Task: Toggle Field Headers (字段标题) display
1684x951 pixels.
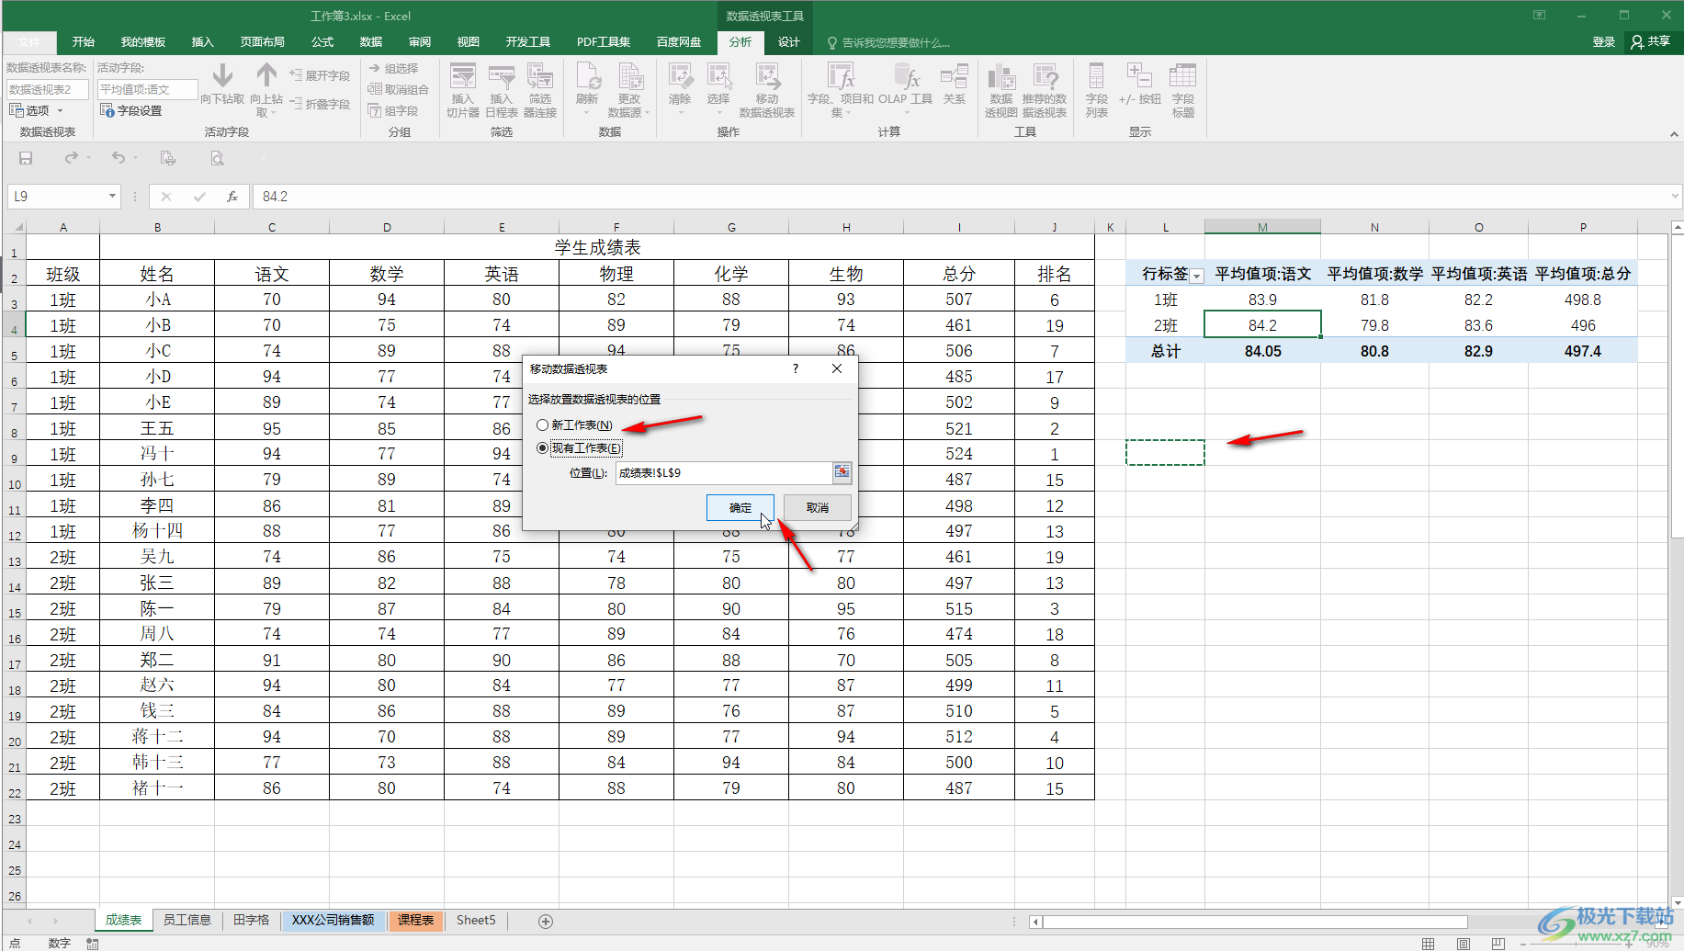Action: 1183,90
